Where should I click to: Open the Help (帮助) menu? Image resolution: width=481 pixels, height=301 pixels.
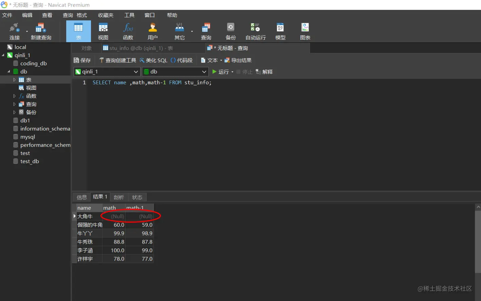pyautogui.click(x=172, y=15)
